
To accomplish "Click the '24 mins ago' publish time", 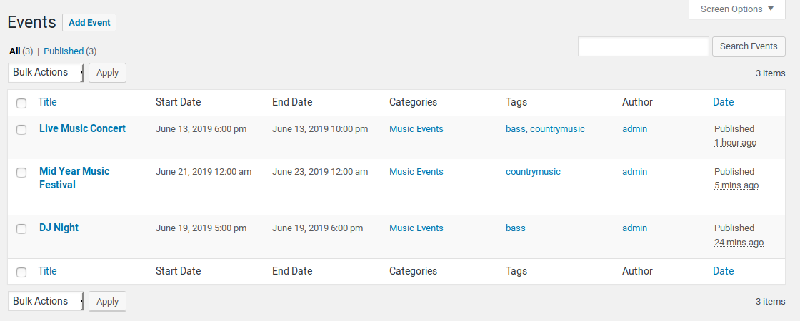I will 739,242.
